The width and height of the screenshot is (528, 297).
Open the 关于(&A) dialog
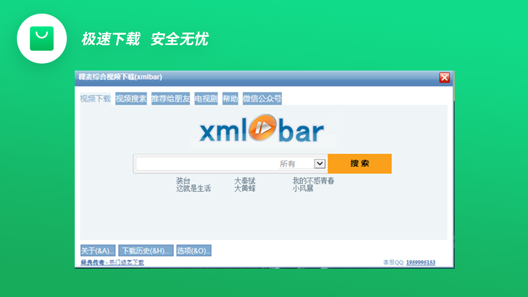coord(99,250)
